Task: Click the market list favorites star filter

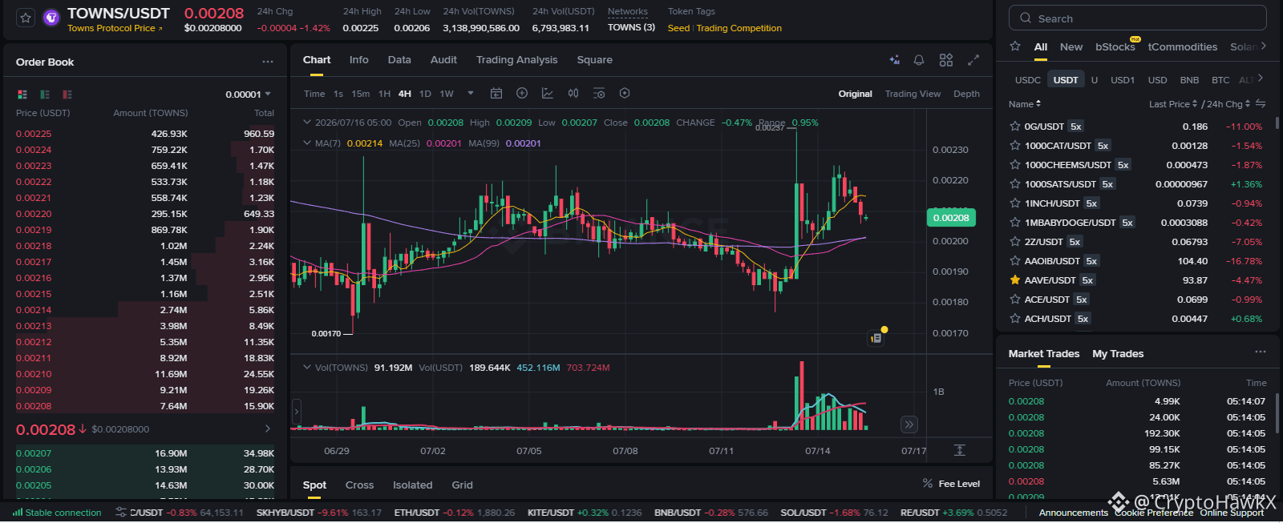Action: click(x=1015, y=46)
